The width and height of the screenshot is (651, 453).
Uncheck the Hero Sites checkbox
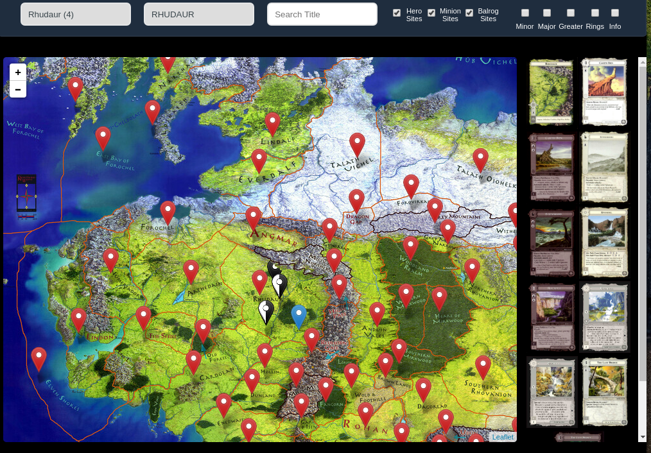(x=397, y=13)
